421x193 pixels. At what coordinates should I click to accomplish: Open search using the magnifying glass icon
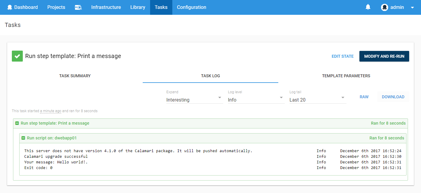[x=78, y=7]
